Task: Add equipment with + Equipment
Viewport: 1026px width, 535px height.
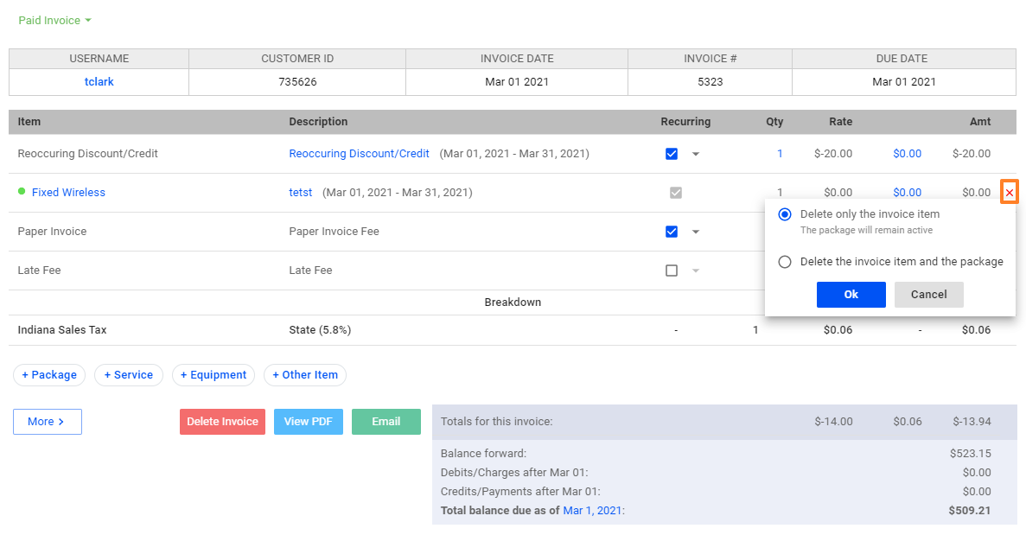Action: [x=213, y=375]
